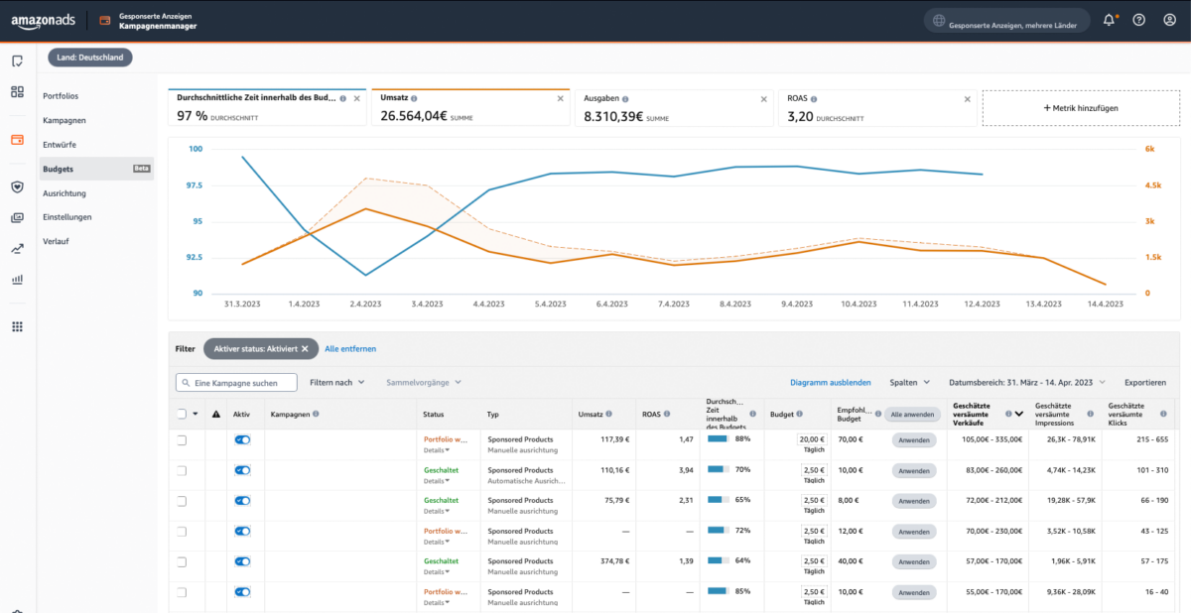Remove the Ausgaben metric card
This screenshot has height=613, width=1191.
763,98
